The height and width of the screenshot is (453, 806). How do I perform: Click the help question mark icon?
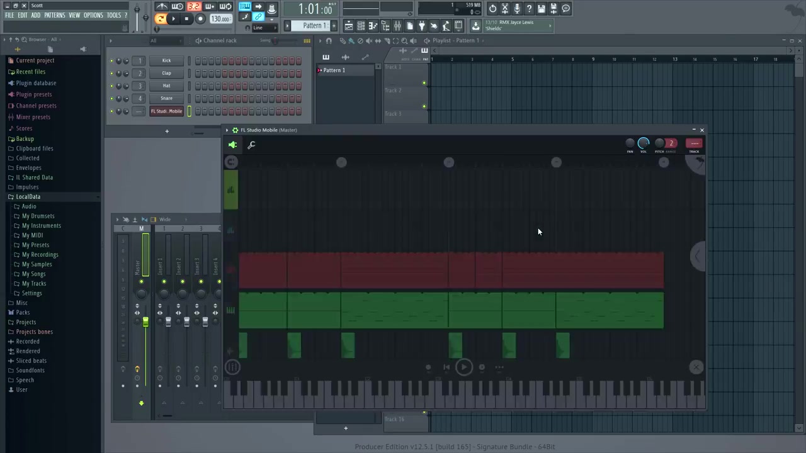click(529, 8)
